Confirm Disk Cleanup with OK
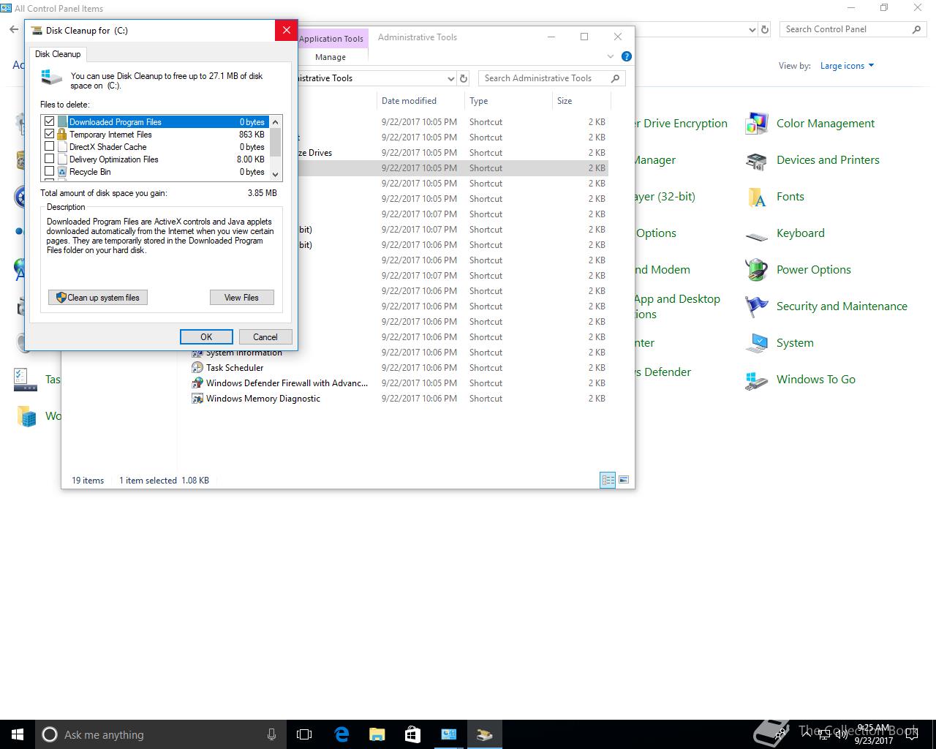 tap(206, 337)
